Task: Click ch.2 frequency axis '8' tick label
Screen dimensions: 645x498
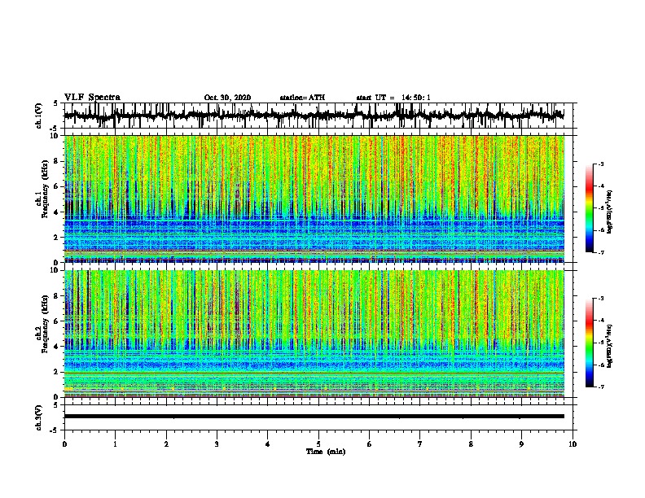Action: [x=57, y=296]
